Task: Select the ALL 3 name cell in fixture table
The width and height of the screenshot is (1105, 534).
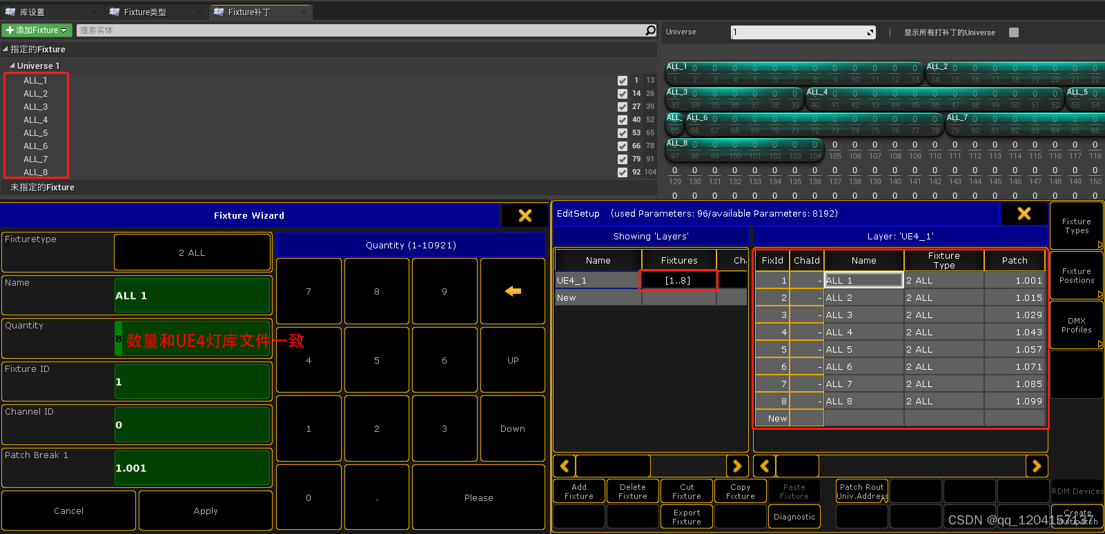Action: pos(864,315)
